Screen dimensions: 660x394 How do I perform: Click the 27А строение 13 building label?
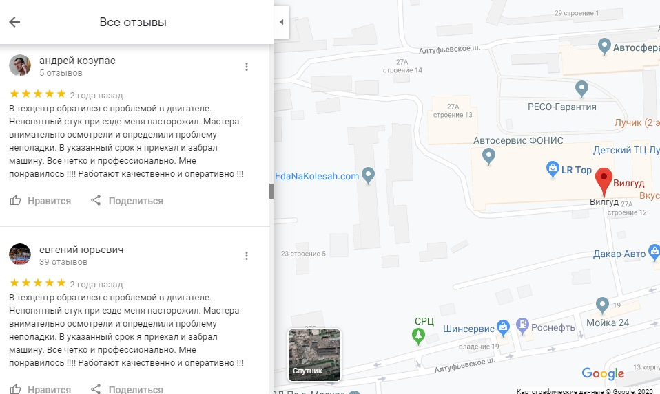[453, 111]
